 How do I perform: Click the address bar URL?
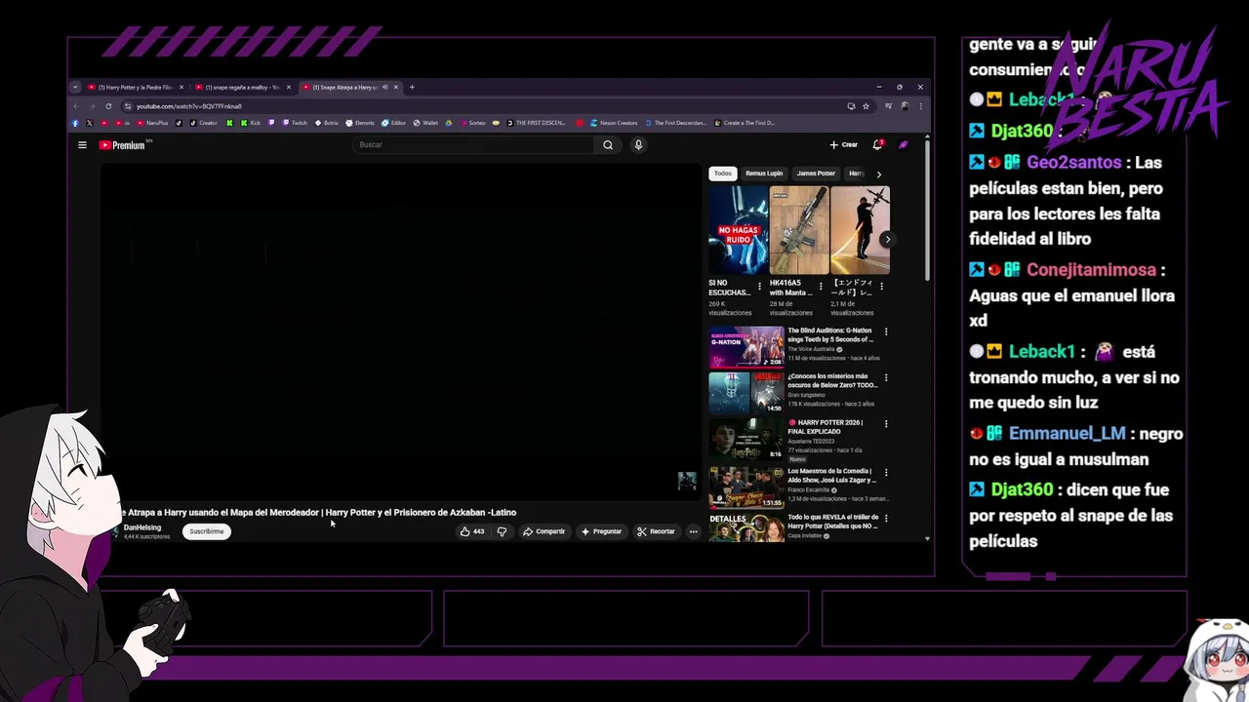click(189, 106)
